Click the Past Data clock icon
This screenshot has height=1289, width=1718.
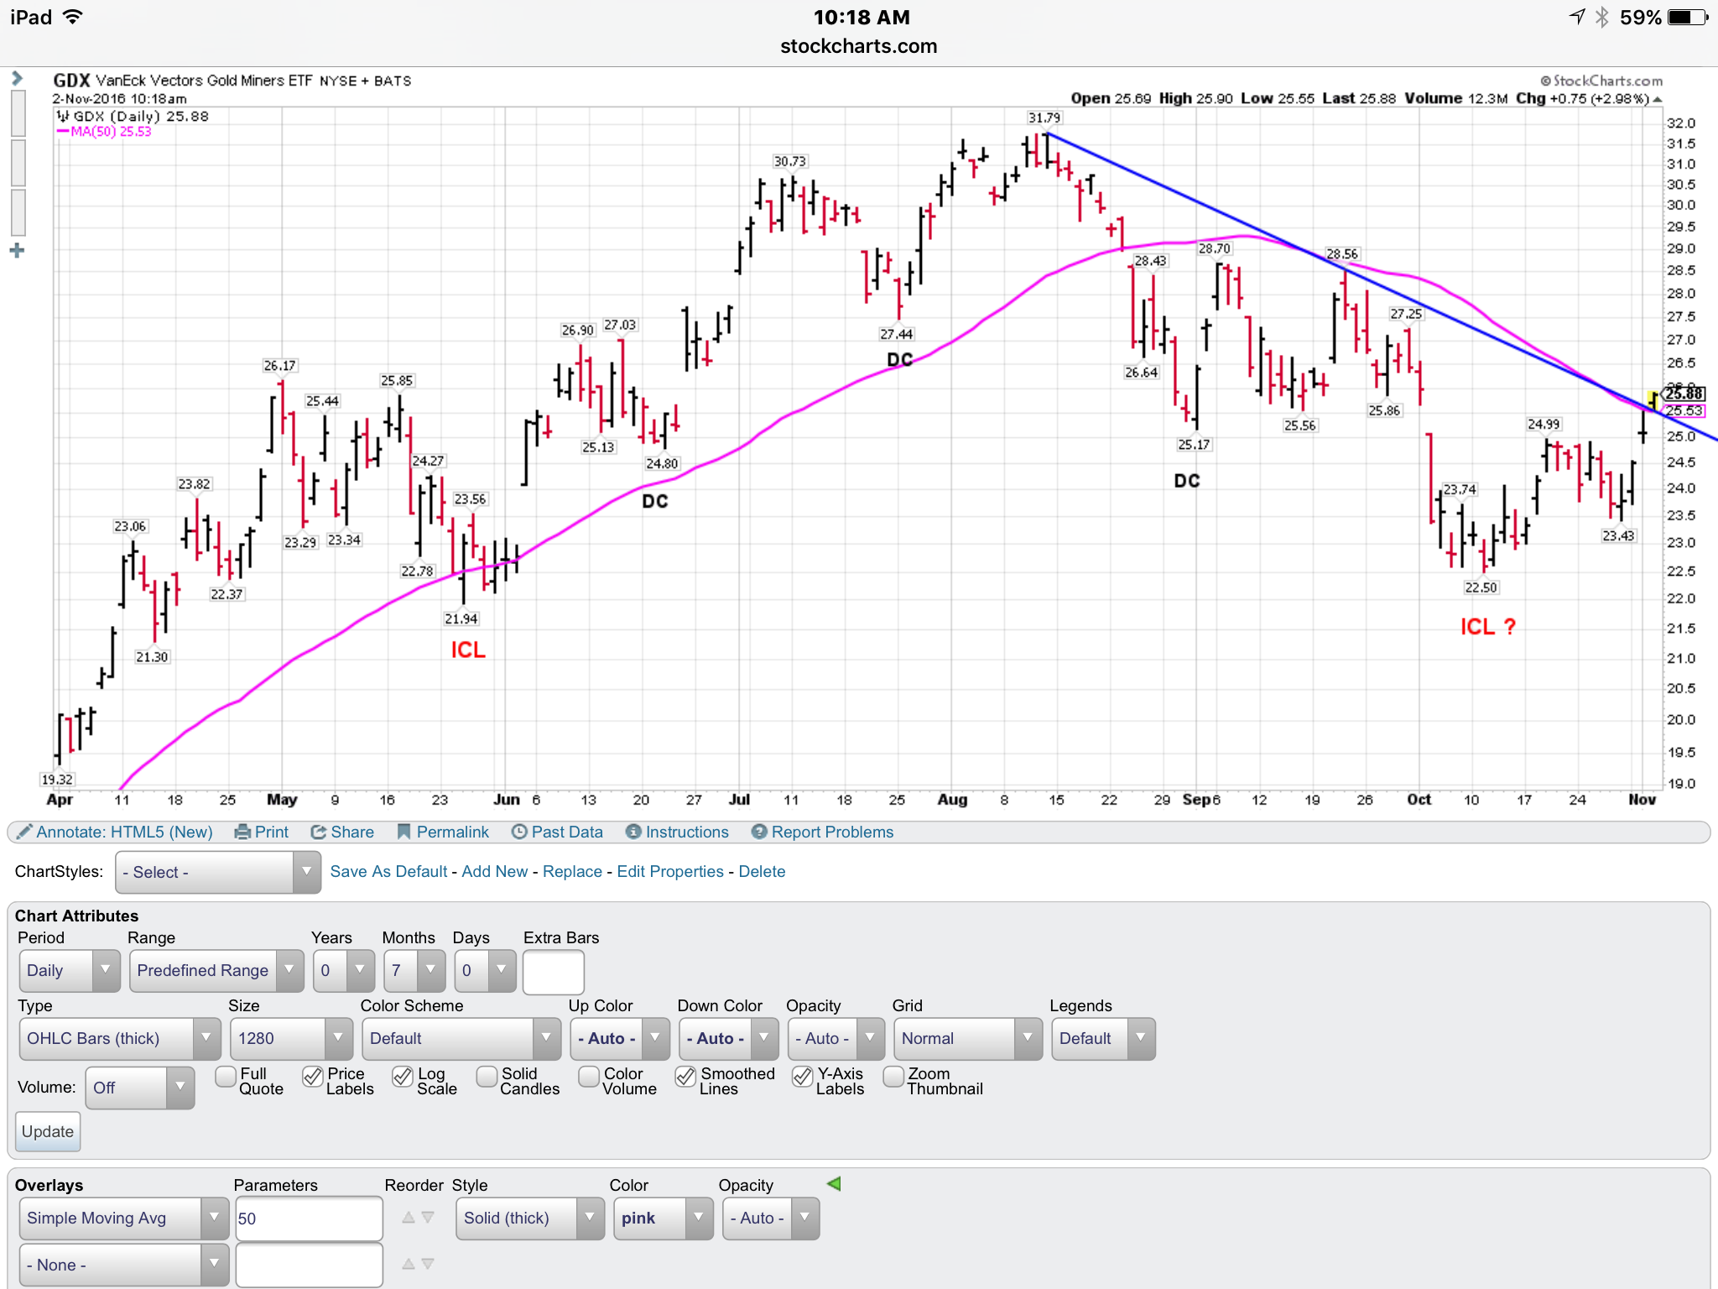(x=519, y=832)
